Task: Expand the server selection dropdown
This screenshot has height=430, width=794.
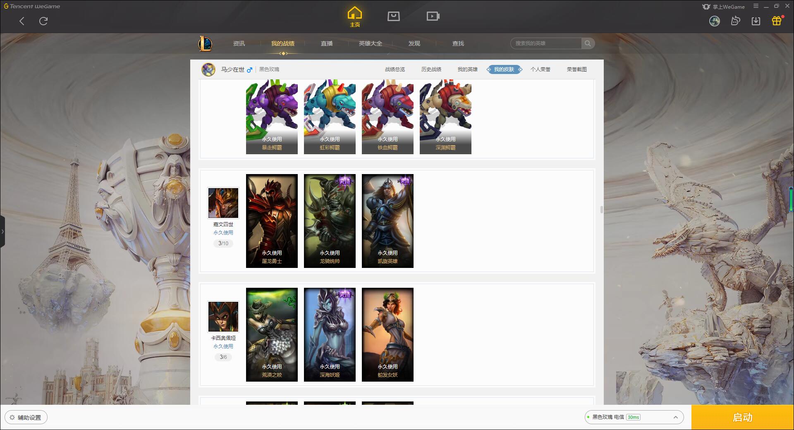Action: coord(676,418)
